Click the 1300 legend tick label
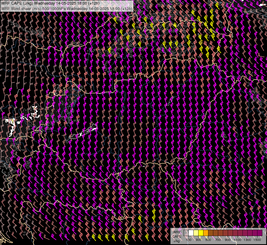Screen dimensions: 267x245 coord(247,240)
